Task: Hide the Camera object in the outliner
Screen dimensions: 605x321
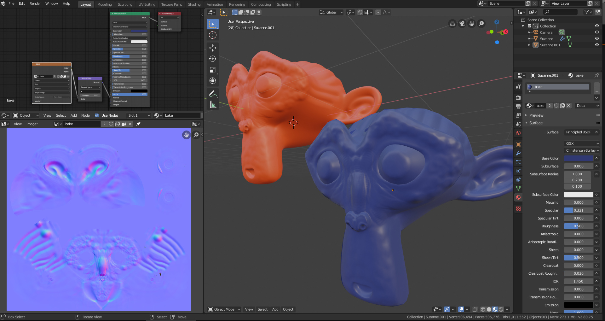Action: [x=597, y=32]
